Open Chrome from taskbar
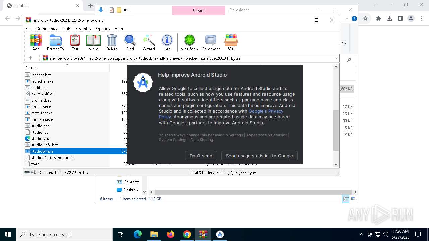Image resolution: width=429 pixels, height=241 pixels. [x=187, y=234]
